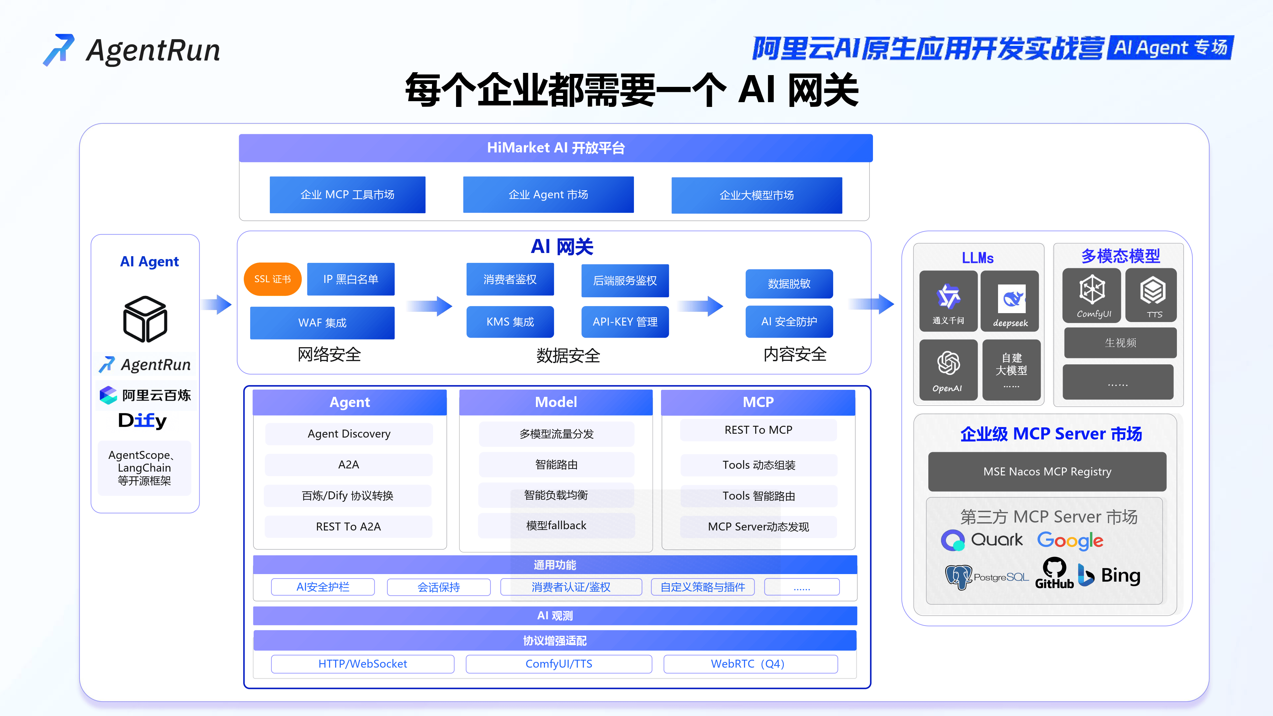Viewport: 1273px width, 716px height.
Task: Click the 自建大模型 tile
Action: 1011,369
